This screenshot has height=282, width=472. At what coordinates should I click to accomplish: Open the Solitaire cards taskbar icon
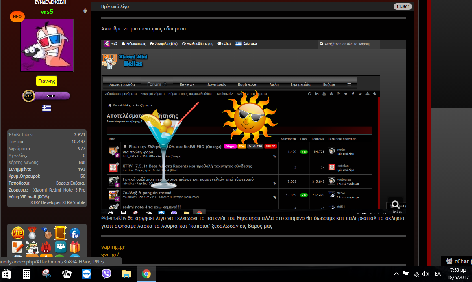pos(67,274)
